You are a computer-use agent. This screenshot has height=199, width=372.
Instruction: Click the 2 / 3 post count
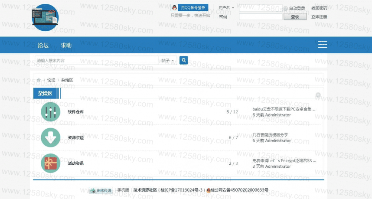(x=233, y=163)
